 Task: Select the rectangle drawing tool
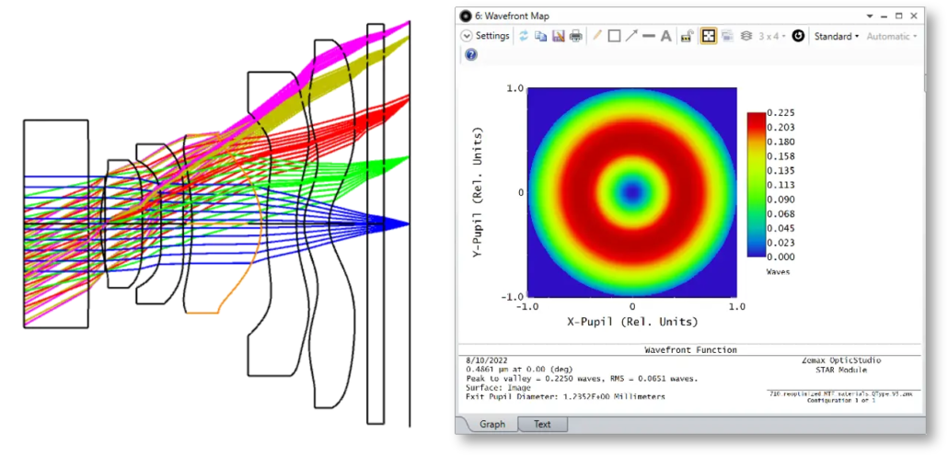(x=614, y=36)
